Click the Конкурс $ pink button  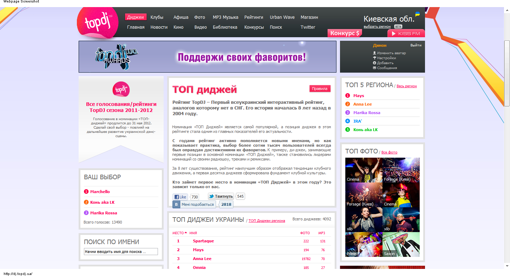pos(345,33)
